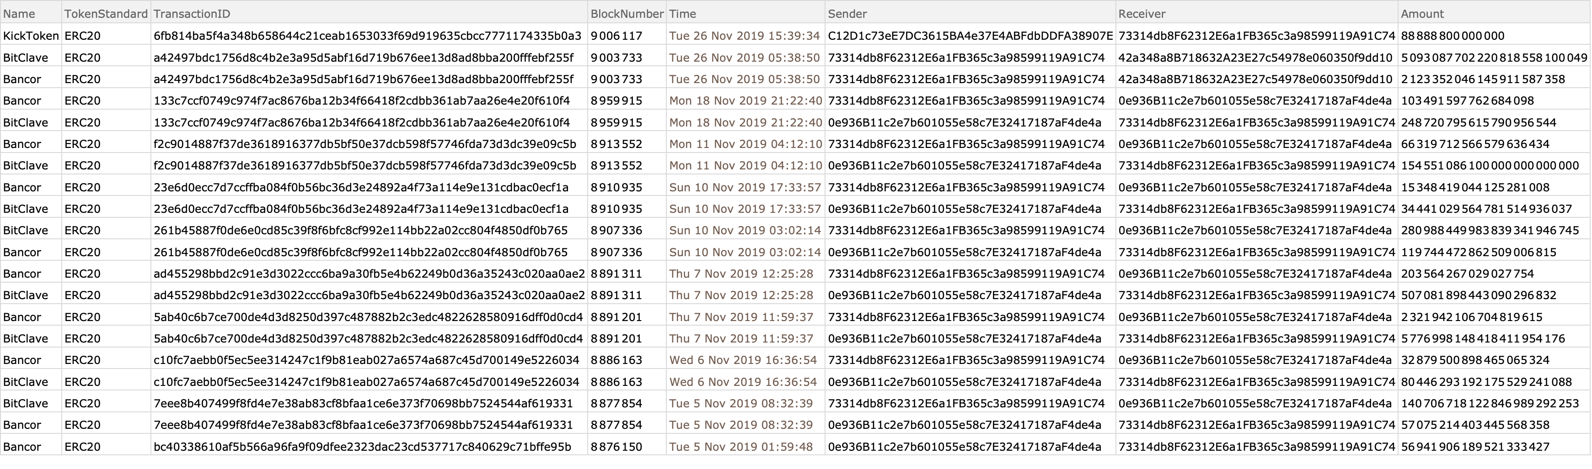The height and width of the screenshot is (469, 1592).
Task: Select Bancor name in block 8 891 201 row
Action: [22, 316]
